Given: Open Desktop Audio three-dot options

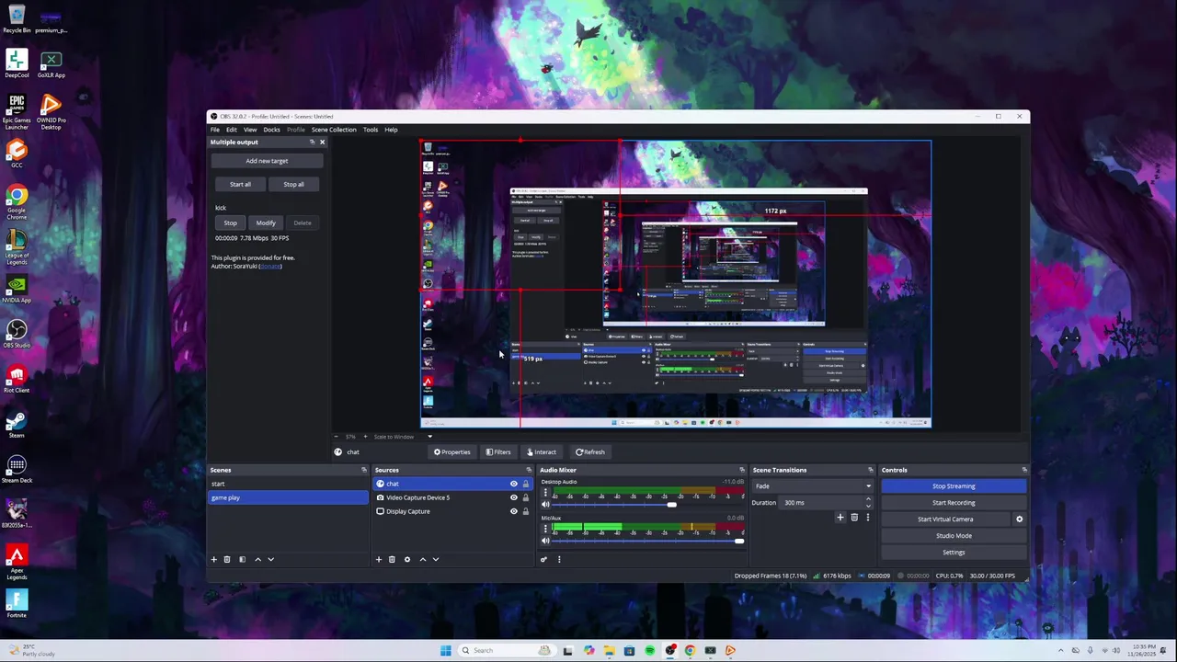Looking at the screenshot, I should (x=545, y=493).
